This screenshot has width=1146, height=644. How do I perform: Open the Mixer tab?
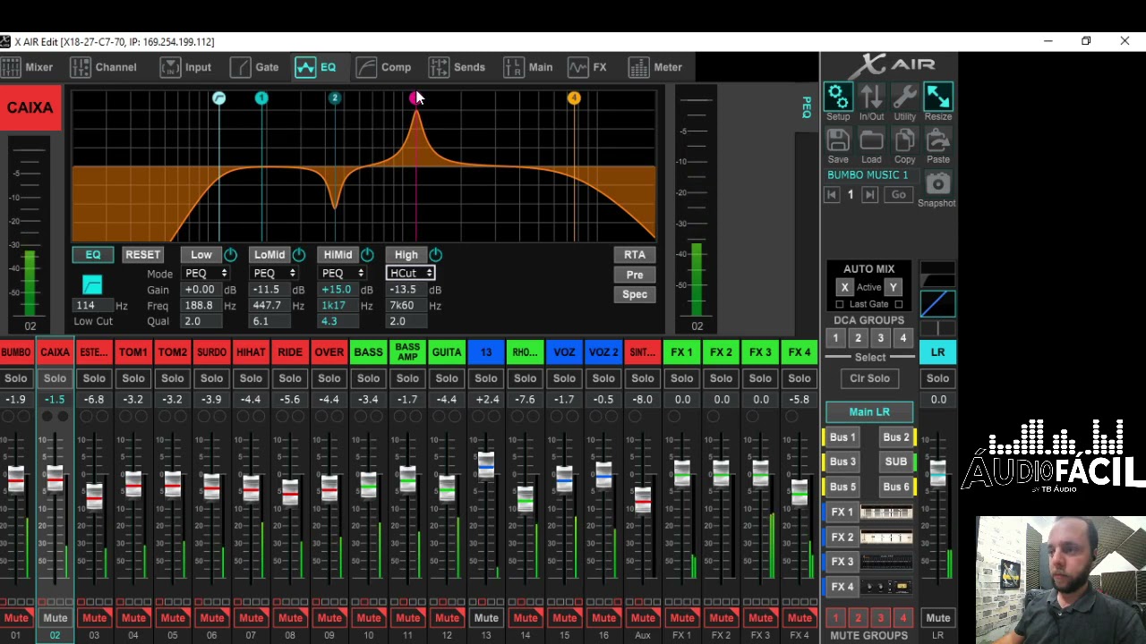(x=29, y=67)
